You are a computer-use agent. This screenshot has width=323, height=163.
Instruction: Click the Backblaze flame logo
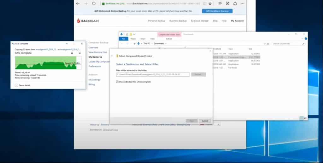(x=79, y=21)
